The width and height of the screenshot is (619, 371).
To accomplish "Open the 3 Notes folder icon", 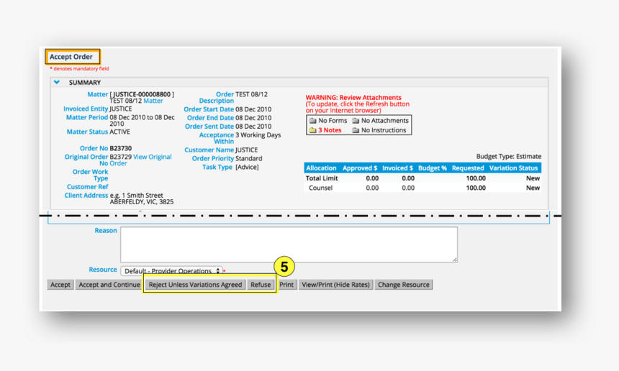I will [x=312, y=130].
